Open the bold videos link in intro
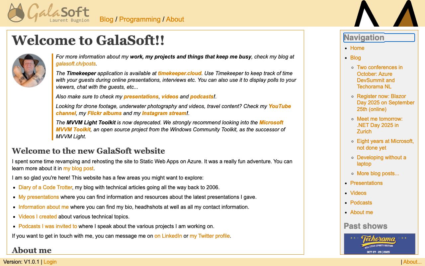The image size is (425, 266). 170,96
